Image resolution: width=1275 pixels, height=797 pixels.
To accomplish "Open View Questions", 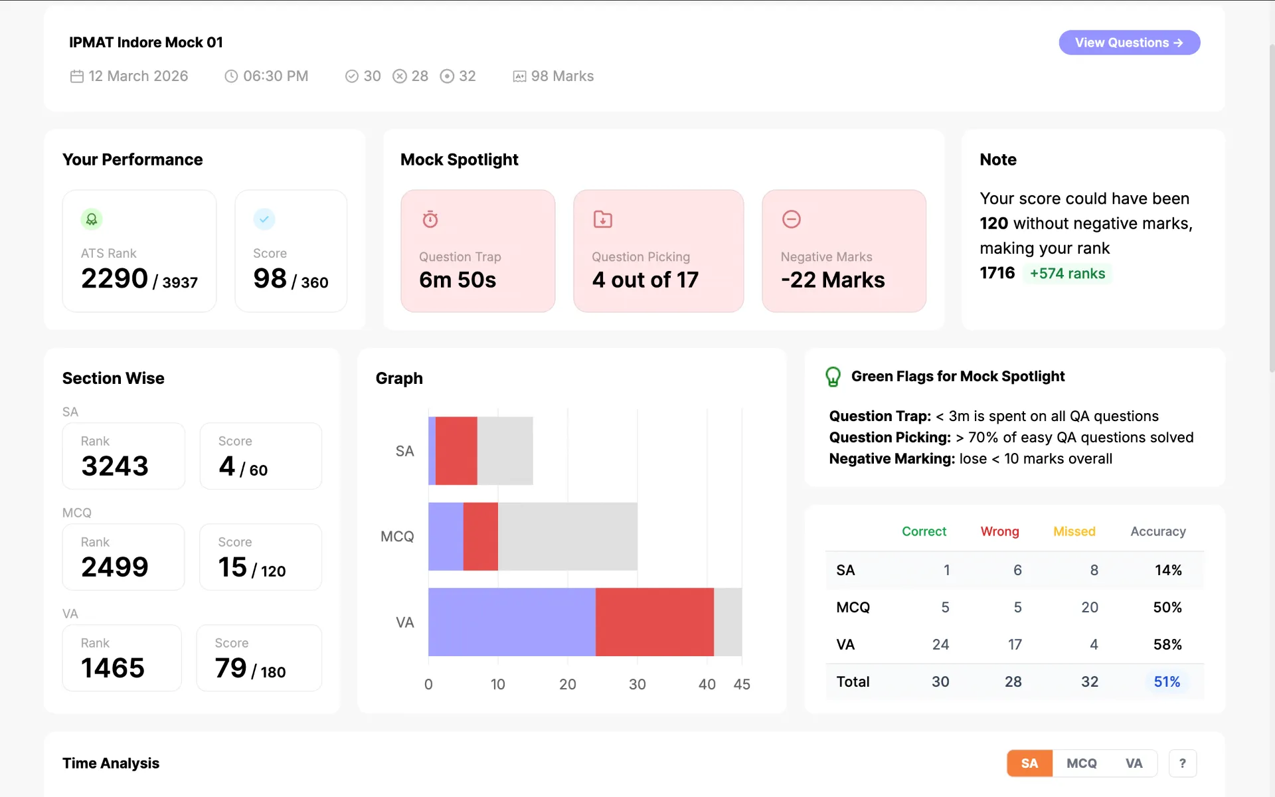I will [1129, 43].
